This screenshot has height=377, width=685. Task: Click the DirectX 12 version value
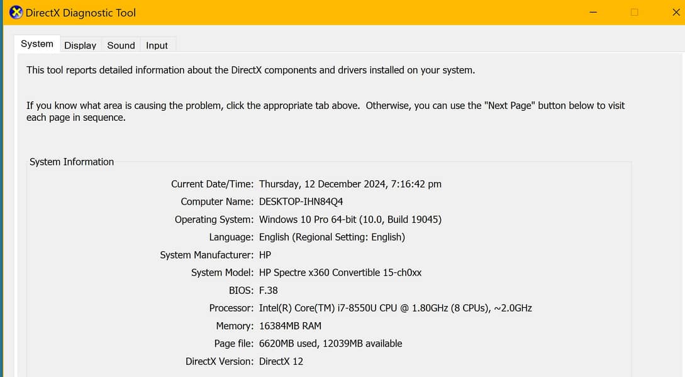click(x=281, y=361)
